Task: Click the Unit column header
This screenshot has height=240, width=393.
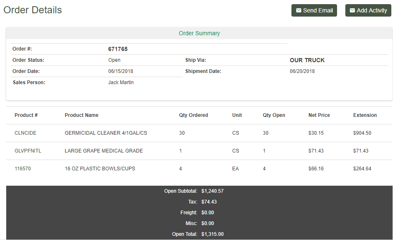Action: tap(237, 115)
